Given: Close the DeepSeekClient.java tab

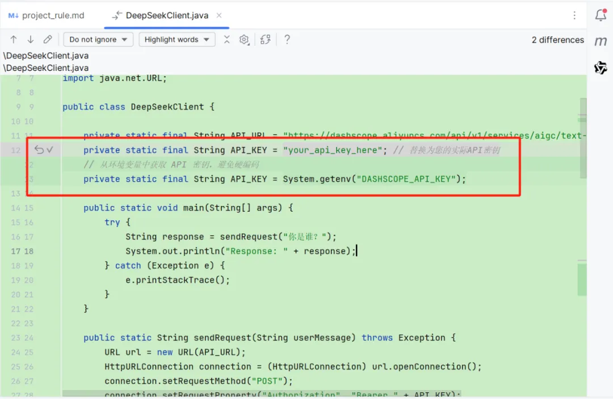Looking at the screenshot, I should tap(219, 15).
